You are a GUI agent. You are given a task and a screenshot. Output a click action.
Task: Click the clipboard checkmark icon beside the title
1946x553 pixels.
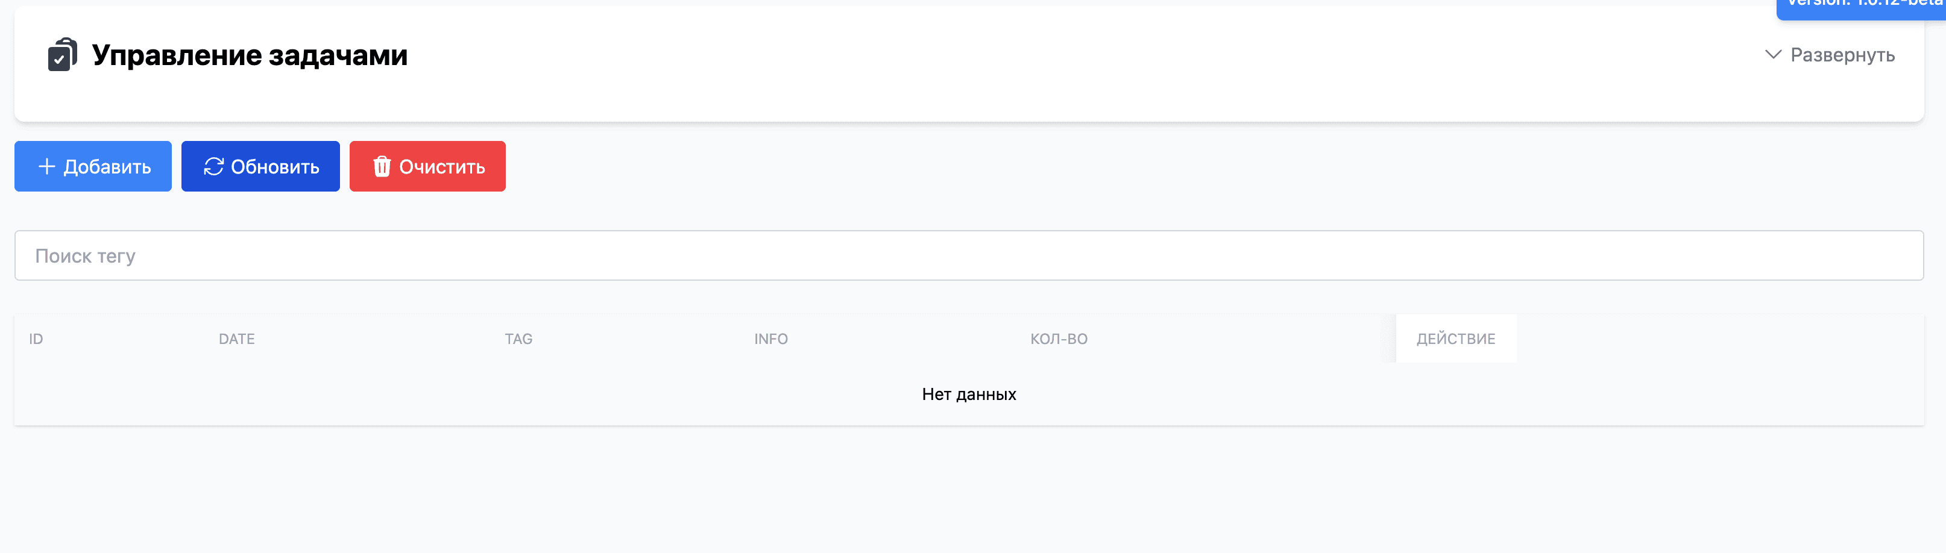click(x=62, y=55)
